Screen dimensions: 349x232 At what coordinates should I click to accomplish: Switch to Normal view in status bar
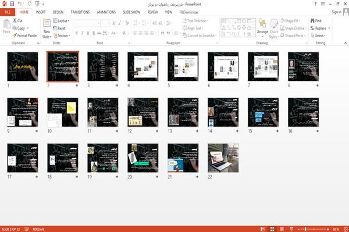click(x=263, y=229)
